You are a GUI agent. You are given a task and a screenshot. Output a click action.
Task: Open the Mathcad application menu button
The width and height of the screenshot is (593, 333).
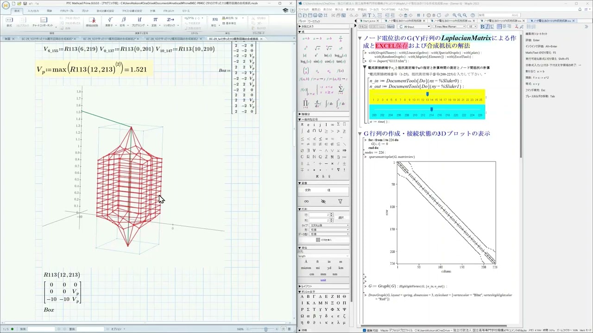click(x=6, y=6)
